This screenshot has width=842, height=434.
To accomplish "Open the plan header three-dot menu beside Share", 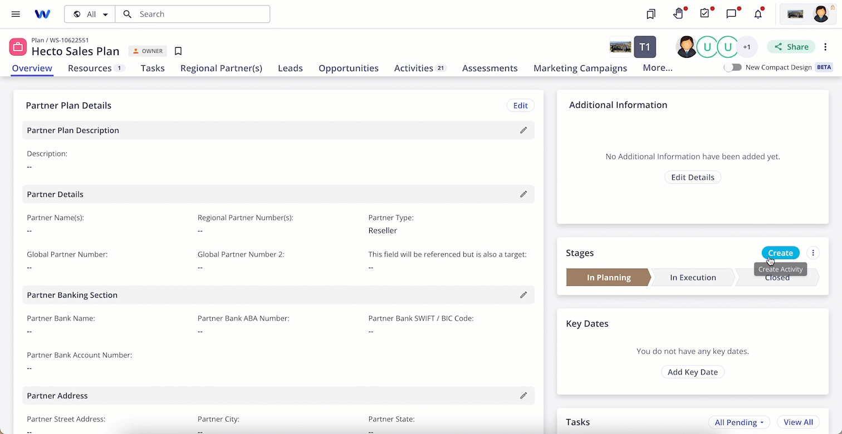I will (824, 47).
